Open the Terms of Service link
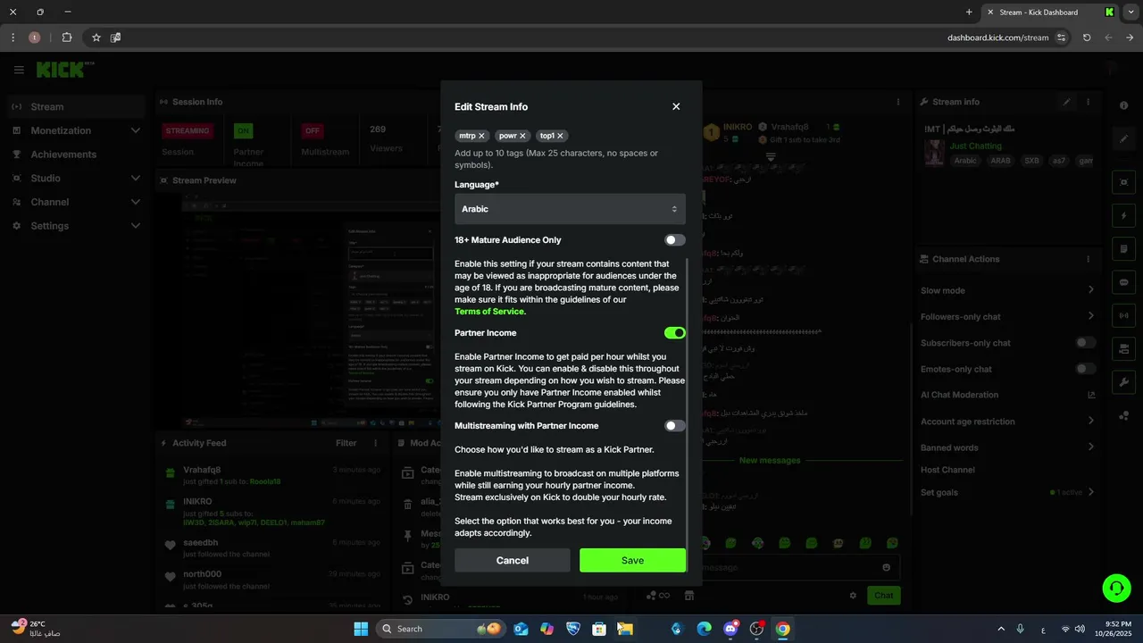Viewport: 1143px width, 643px height. click(x=490, y=312)
